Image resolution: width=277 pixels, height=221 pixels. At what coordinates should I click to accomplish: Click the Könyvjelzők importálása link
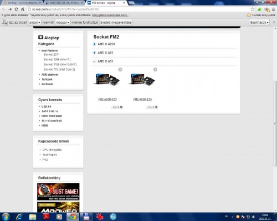[110, 15]
